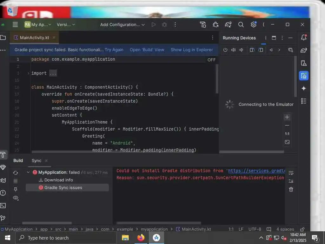
Task: Clear build output trash icon
Action: pos(291,189)
